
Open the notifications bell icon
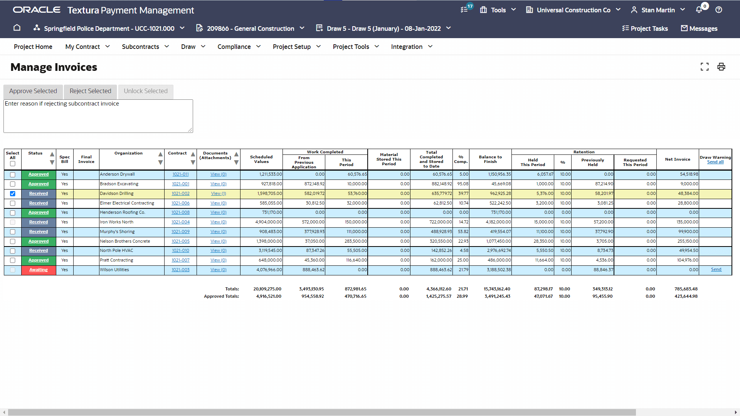pos(699,10)
